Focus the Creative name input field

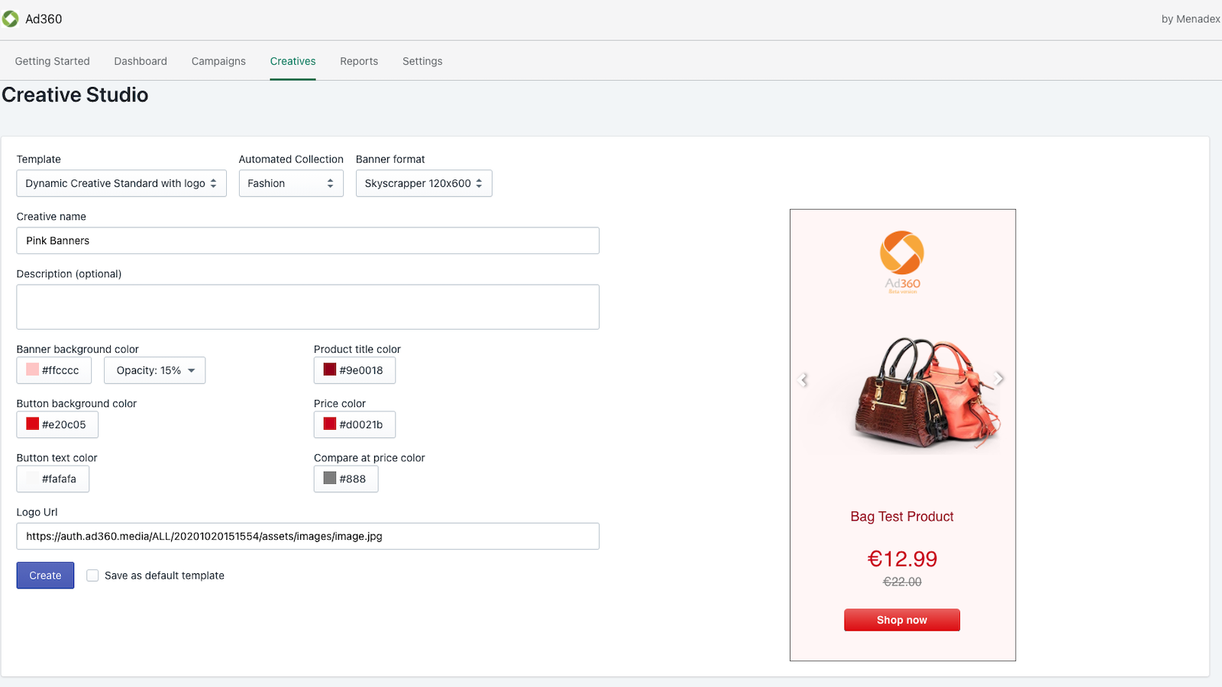[x=308, y=240]
